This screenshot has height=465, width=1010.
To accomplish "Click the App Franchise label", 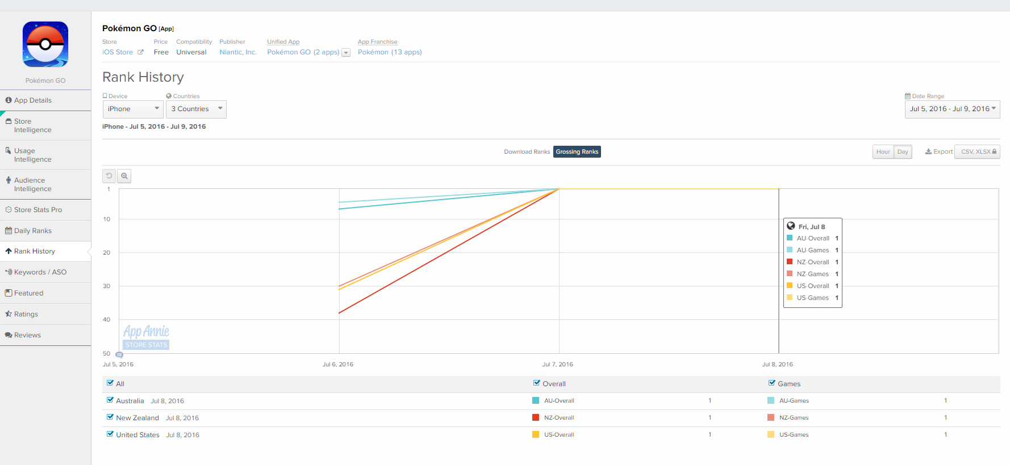I will click(378, 42).
